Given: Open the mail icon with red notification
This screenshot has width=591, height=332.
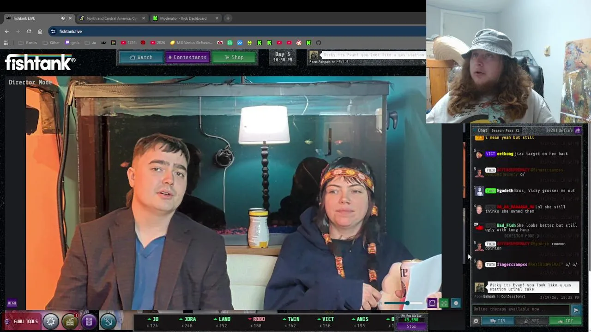Looking at the screenshot, I should (x=70, y=321).
